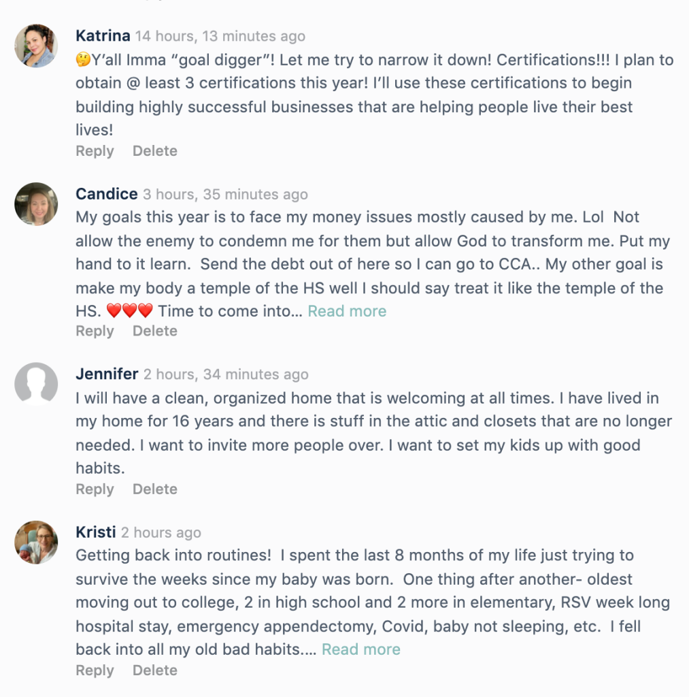Click Candice's profile picture
The image size is (689, 697).
tap(36, 204)
